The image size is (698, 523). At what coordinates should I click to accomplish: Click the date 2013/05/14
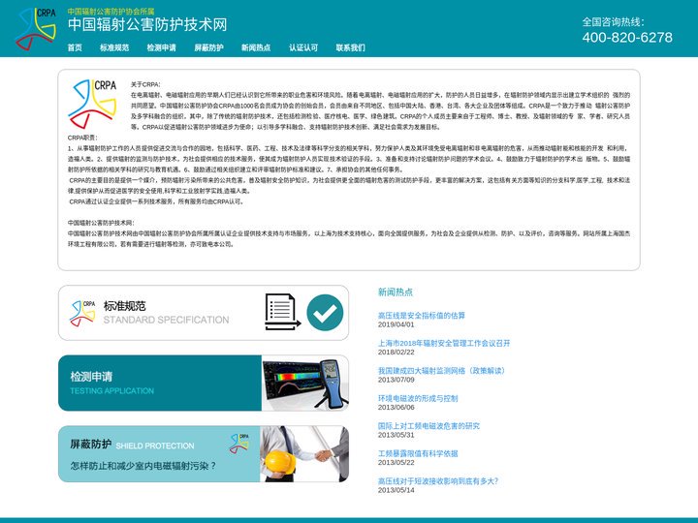point(397,490)
